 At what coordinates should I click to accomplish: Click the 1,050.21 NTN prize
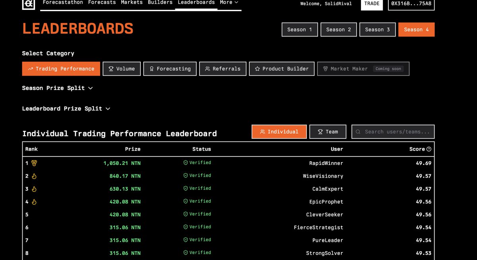122,163
